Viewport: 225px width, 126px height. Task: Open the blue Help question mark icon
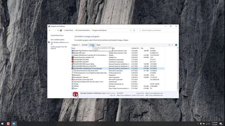click(176, 45)
